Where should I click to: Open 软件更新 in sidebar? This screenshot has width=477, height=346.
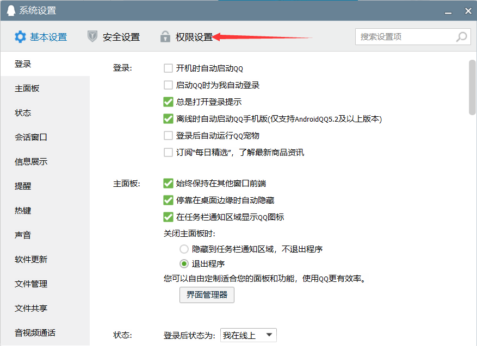pyautogui.click(x=45, y=260)
